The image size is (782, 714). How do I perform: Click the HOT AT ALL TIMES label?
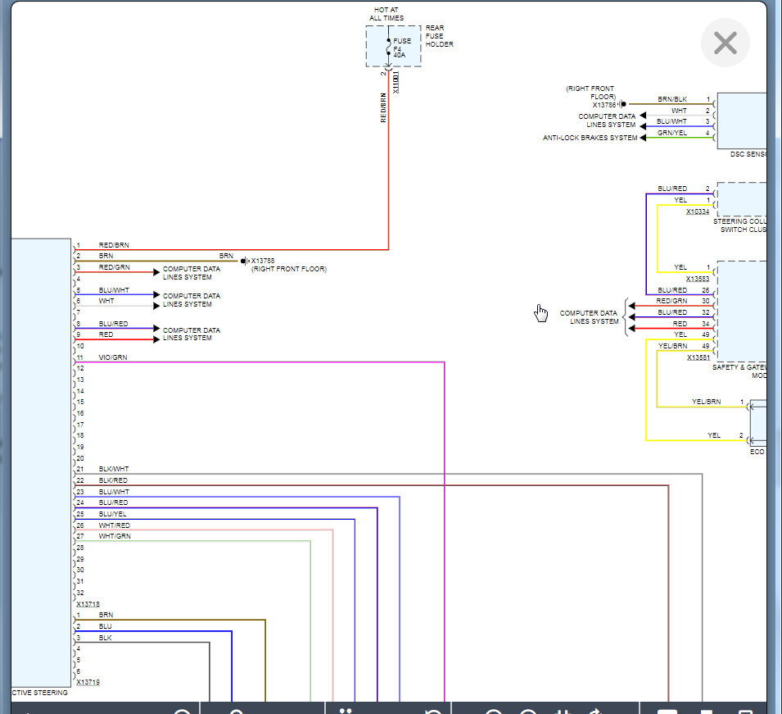pyautogui.click(x=386, y=14)
